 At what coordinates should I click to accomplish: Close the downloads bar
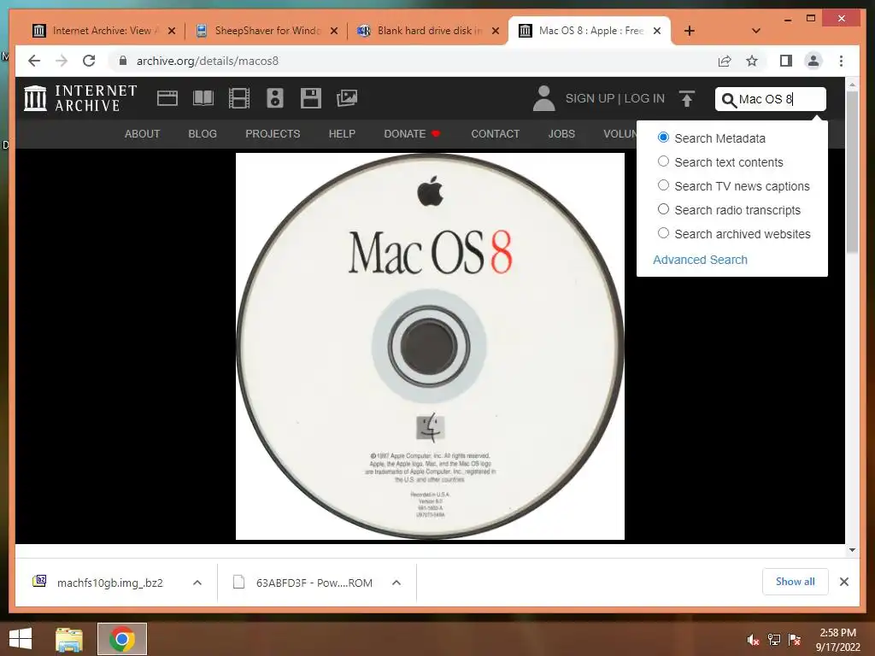click(843, 582)
